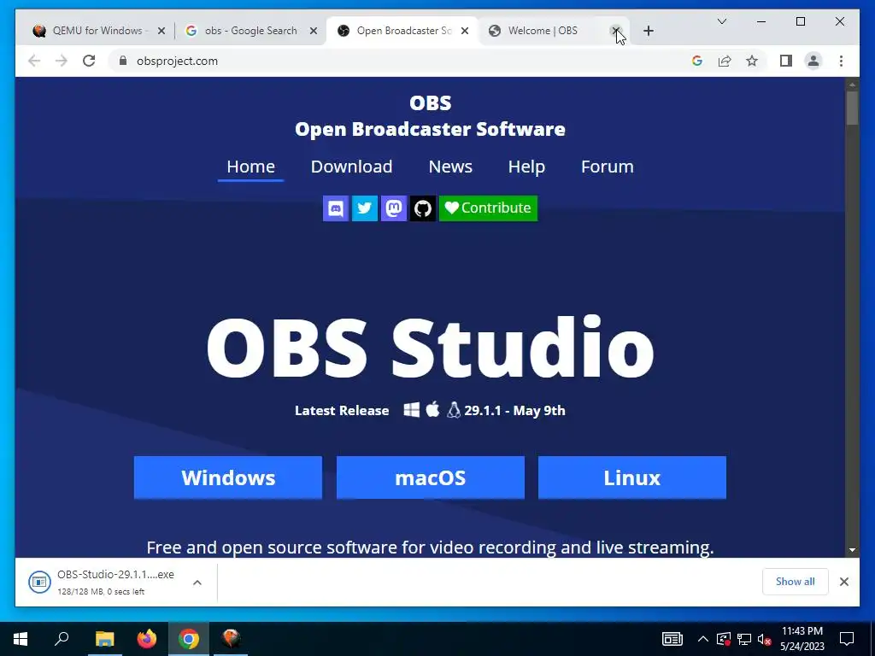
Task: Click the OBS Open Broadcaster Software title
Action: click(x=431, y=116)
